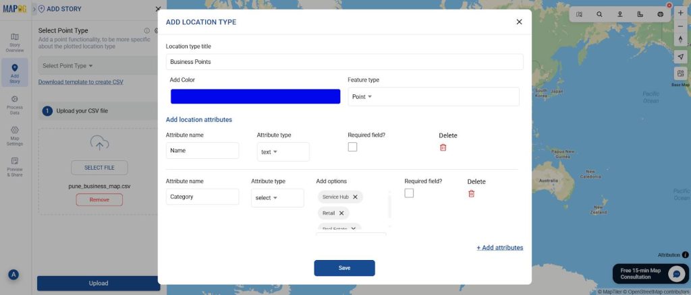Image resolution: width=691 pixels, height=295 pixels.
Task: Select the place-marker pin tool on map toolbar
Action: (619, 14)
